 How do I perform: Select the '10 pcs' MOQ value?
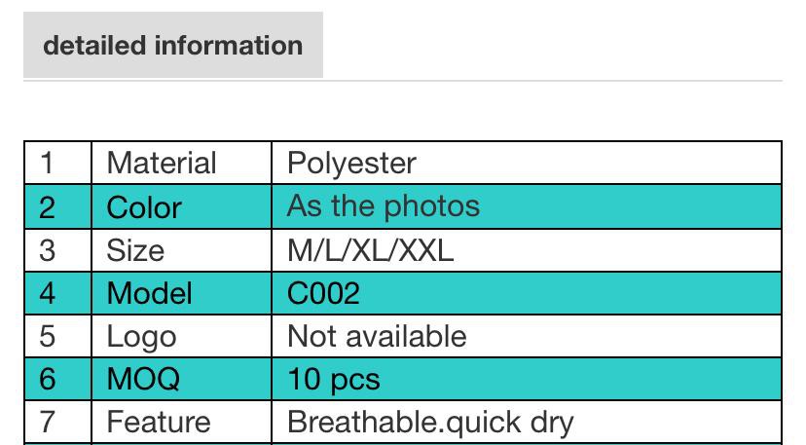(333, 379)
